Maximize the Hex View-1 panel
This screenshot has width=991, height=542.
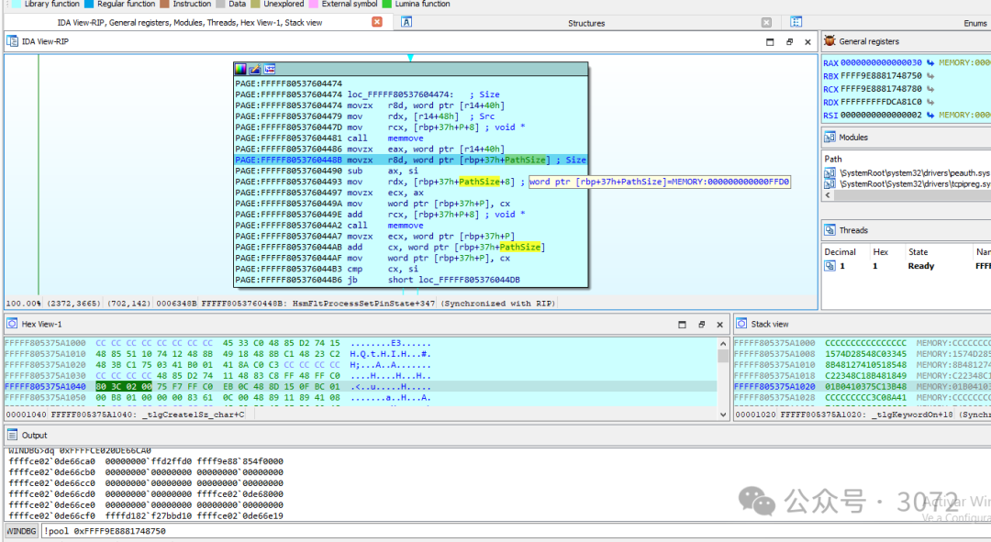click(682, 324)
